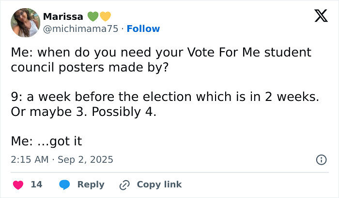
Task: Open Marissa's profile picture
Action: tap(26, 23)
